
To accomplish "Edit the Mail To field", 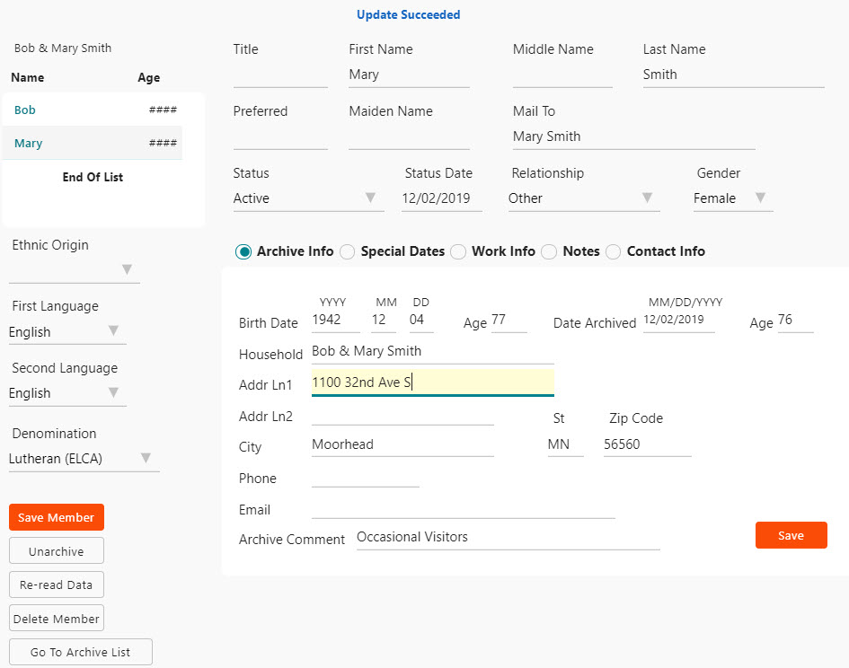I will click(x=634, y=137).
